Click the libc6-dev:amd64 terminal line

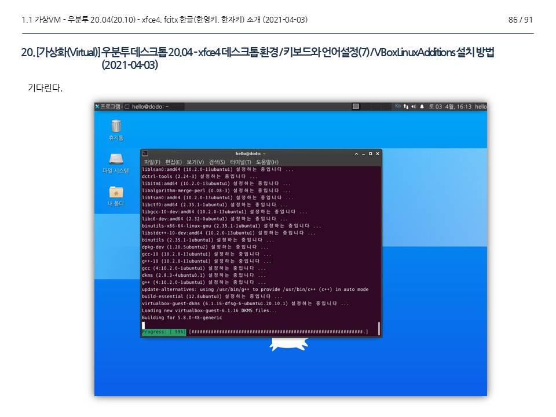click(x=215, y=219)
